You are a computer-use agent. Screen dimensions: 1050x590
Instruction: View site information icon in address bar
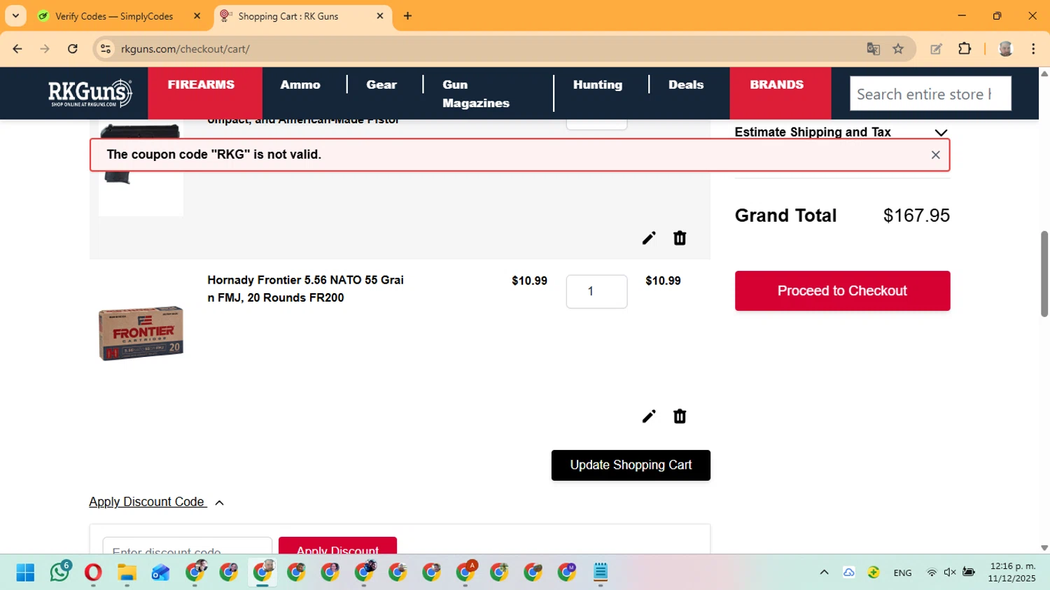tap(106, 49)
